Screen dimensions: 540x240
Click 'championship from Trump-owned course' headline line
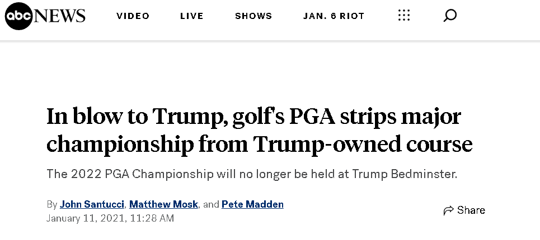pyautogui.click(x=259, y=144)
